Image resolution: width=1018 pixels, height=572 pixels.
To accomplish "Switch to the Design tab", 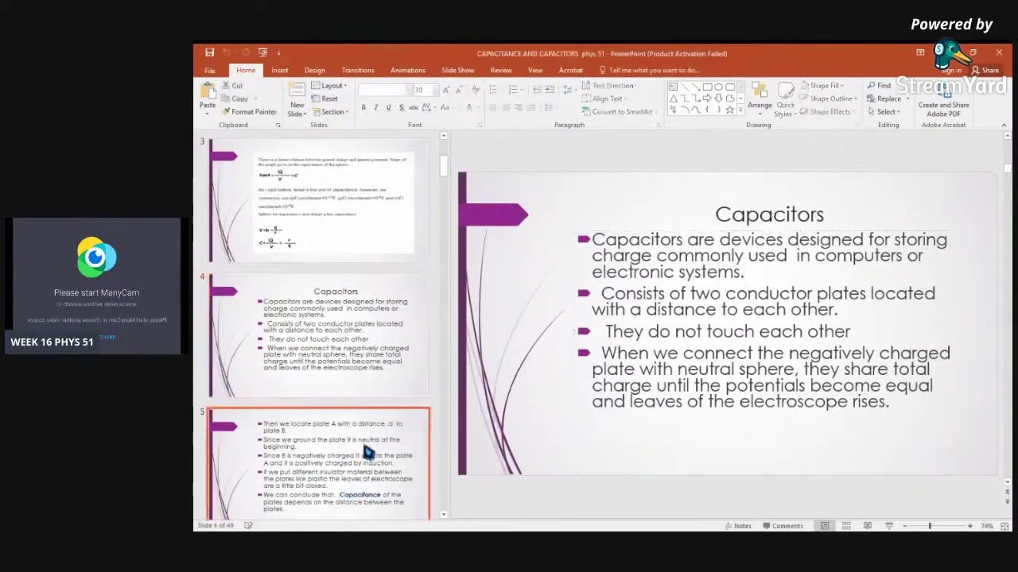I will [x=315, y=71].
